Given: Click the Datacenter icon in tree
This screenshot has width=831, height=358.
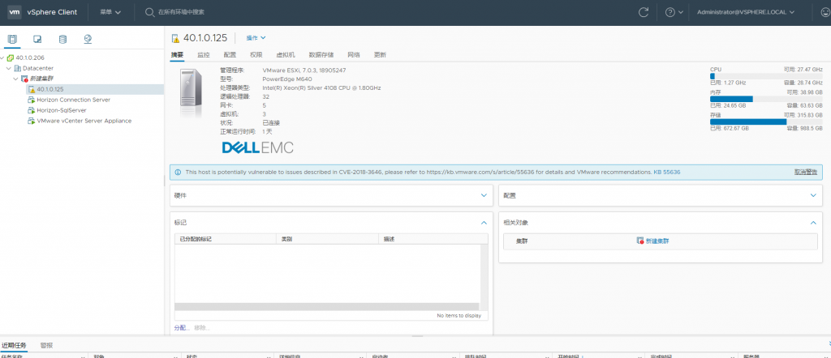Looking at the screenshot, I should (x=18, y=68).
